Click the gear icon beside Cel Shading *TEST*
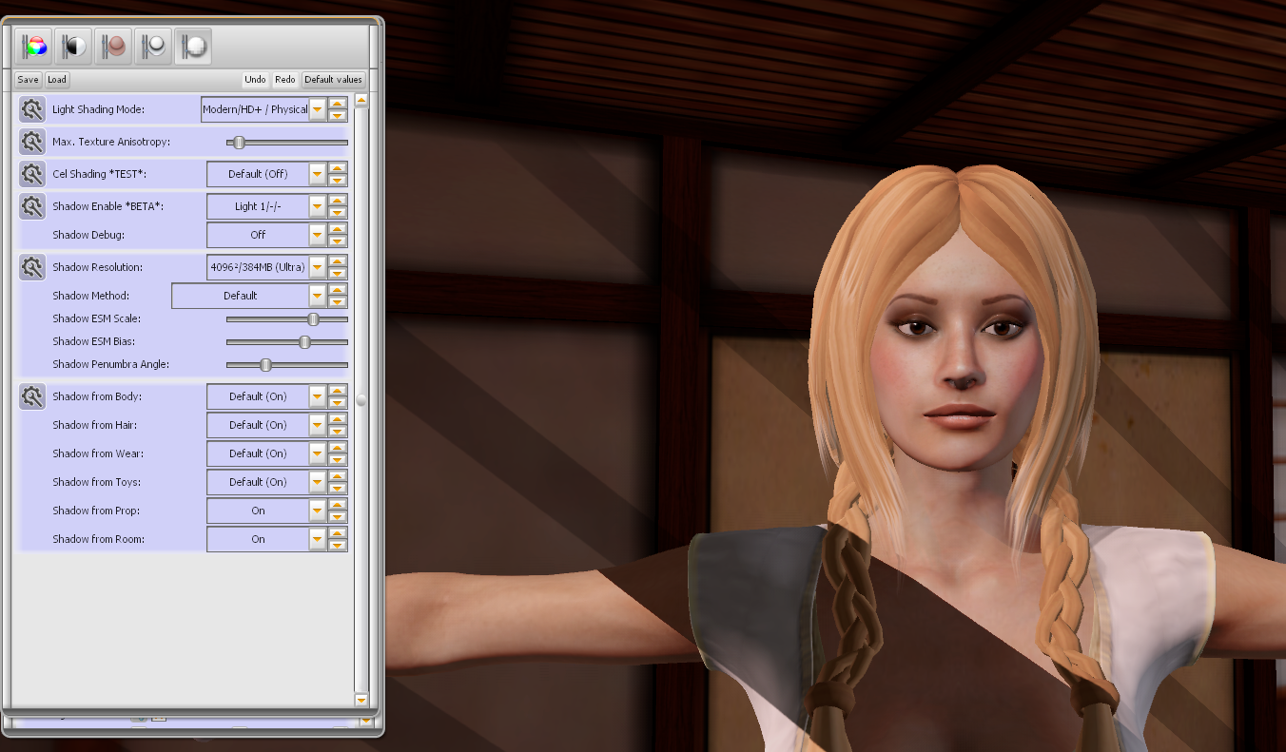Viewport: 1286px width, 752px height. pyautogui.click(x=32, y=174)
